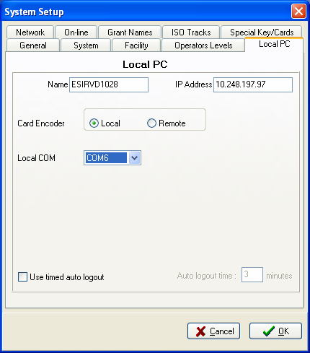Select the System tab
Screen dimensions: 310x353
(86, 45)
